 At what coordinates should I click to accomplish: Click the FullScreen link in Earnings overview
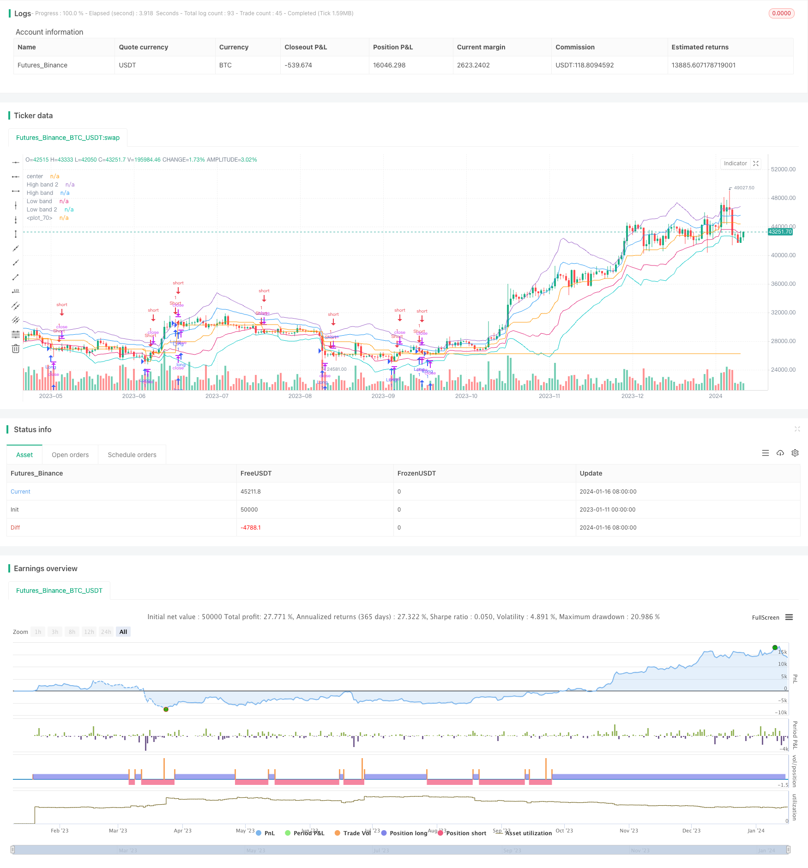pos(766,617)
